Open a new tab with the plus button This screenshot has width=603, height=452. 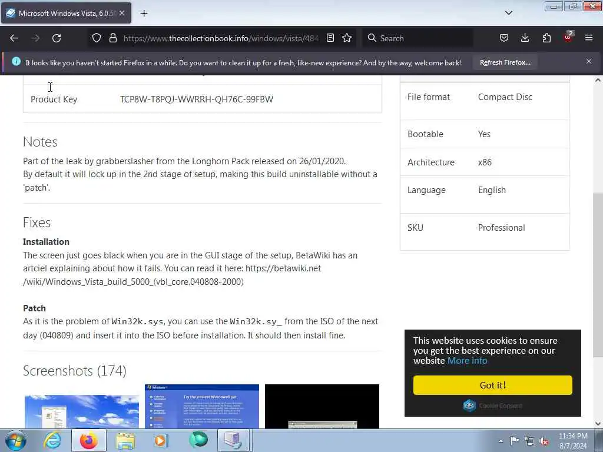(x=144, y=14)
